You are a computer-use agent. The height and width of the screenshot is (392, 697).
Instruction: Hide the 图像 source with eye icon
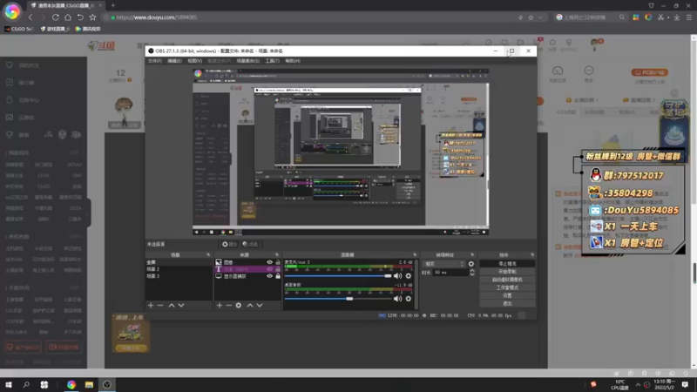(x=269, y=262)
